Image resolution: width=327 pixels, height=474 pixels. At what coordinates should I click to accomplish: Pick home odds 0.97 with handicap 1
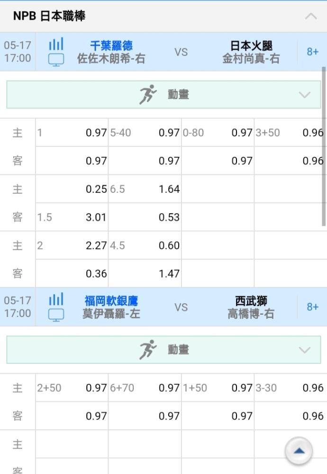coord(96,133)
